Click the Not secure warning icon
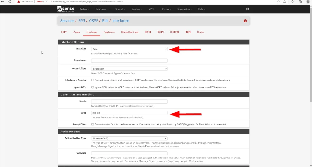The width and height of the screenshot is (312, 167). [x=19, y=2]
